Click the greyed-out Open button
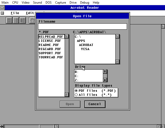 [x=70, y=104]
